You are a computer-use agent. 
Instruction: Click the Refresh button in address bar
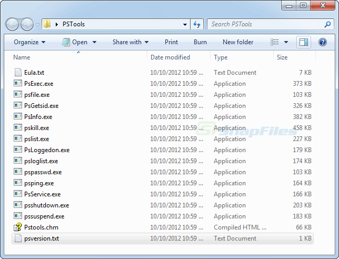click(x=197, y=24)
